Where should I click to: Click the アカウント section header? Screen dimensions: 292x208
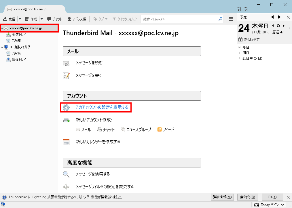[x=132, y=96]
